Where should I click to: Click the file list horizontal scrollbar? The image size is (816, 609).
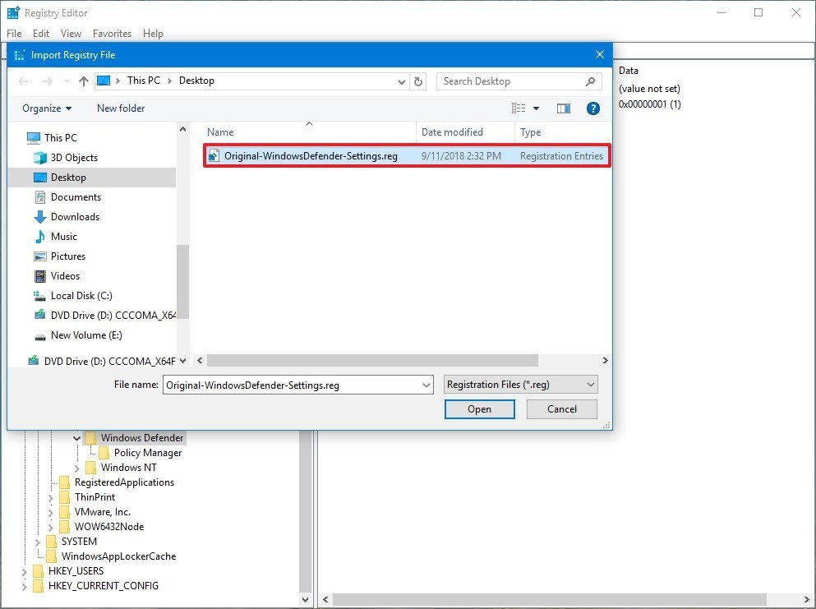pyautogui.click(x=372, y=361)
